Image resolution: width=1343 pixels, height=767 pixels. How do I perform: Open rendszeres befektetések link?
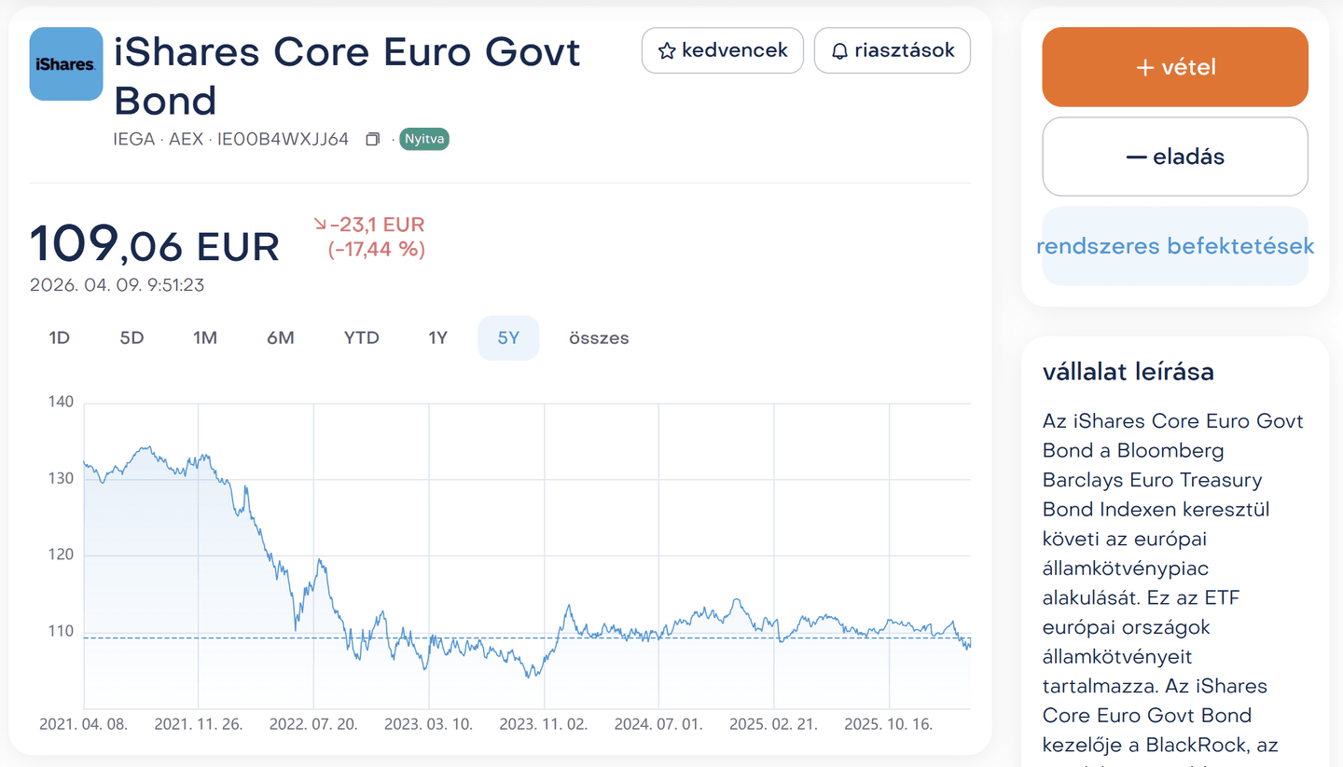pyautogui.click(x=1175, y=246)
